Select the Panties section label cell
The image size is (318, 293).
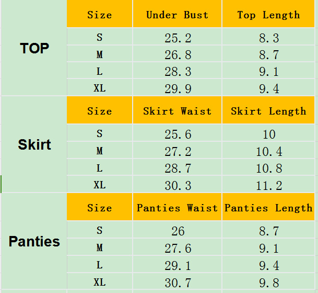[34, 242]
